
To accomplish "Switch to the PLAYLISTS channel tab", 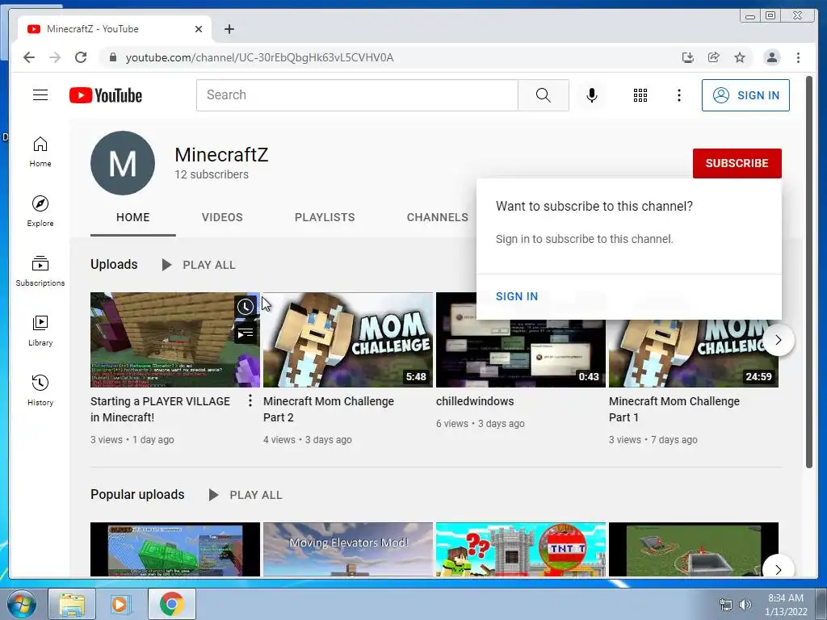I will click(325, 217).
